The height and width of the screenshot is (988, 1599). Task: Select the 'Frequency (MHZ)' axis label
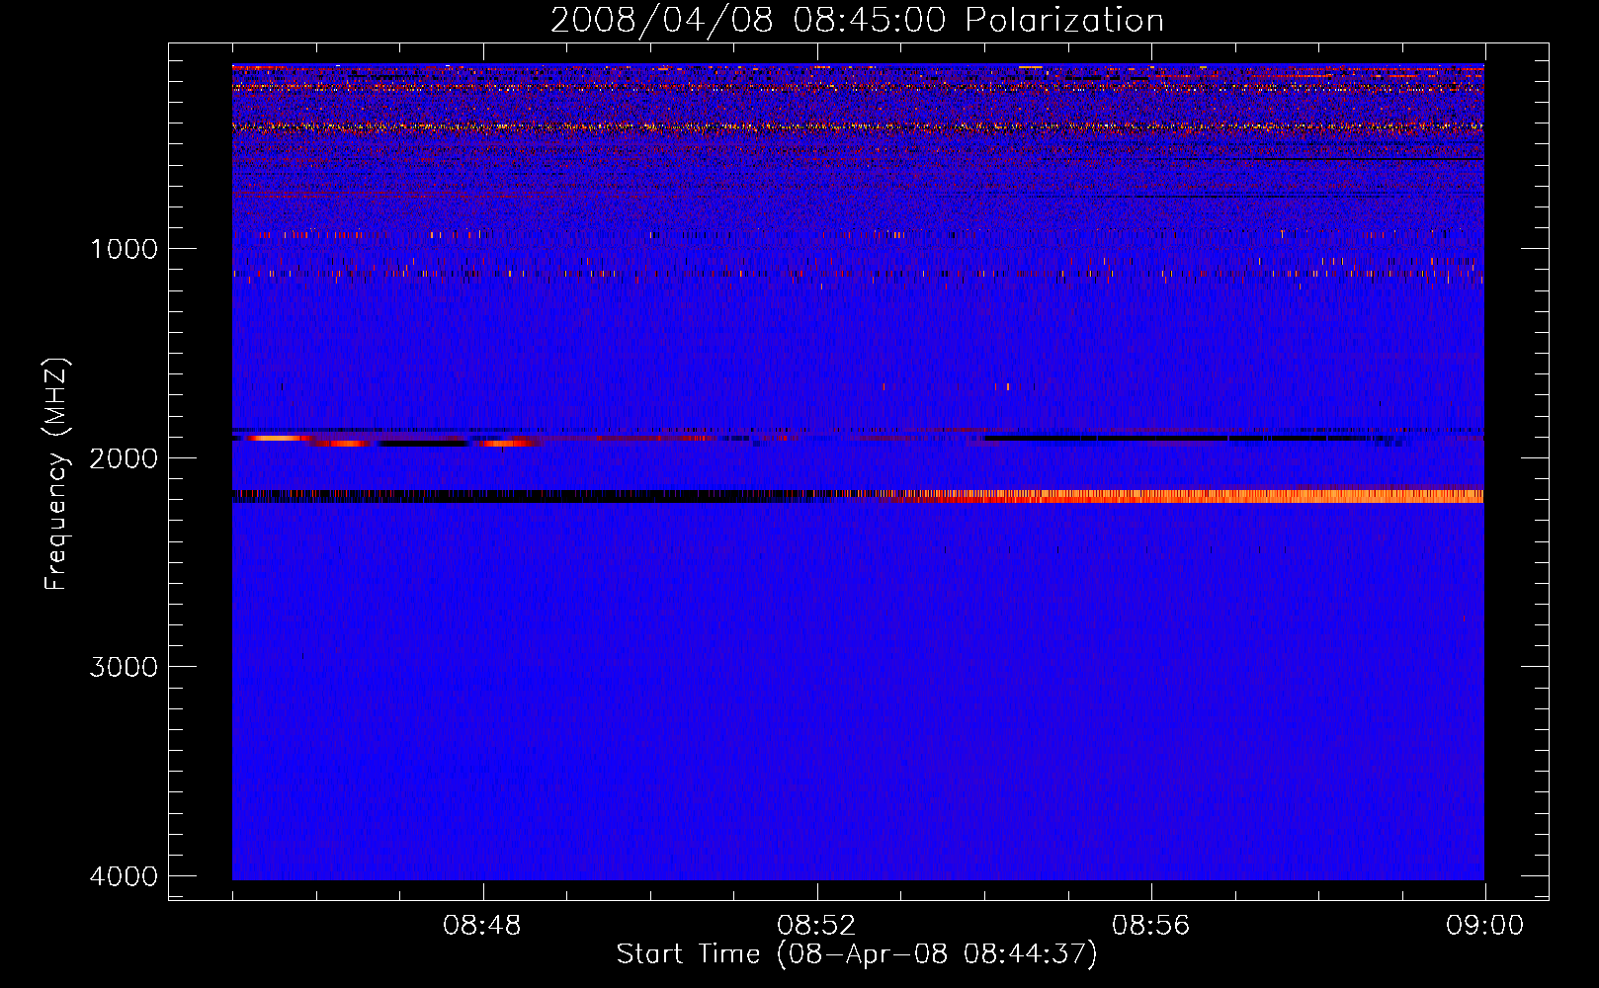[56, 474]
